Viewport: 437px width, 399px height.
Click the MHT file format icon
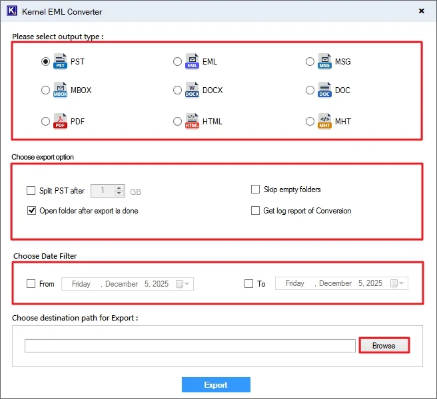[x=324, y=121]
